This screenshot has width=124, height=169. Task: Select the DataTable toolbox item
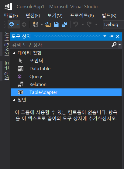click(66, 69)
